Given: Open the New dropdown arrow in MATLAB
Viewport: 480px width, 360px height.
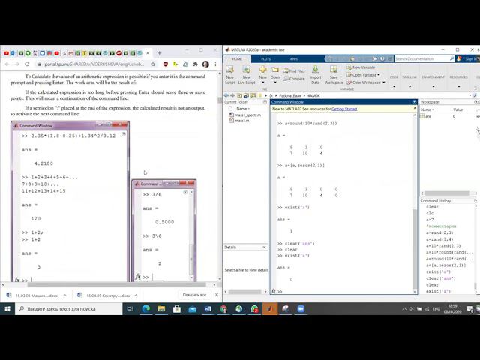Looking at the screenshot, I should click(262, 82).
